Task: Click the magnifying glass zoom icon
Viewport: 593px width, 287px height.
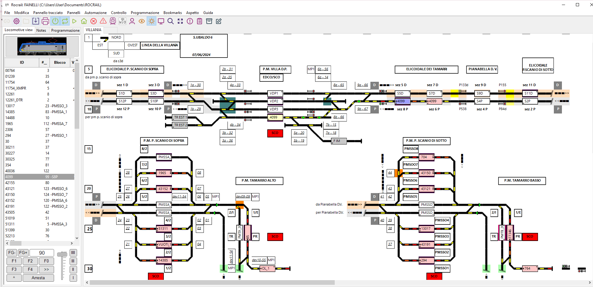Action: click(171, 21)
